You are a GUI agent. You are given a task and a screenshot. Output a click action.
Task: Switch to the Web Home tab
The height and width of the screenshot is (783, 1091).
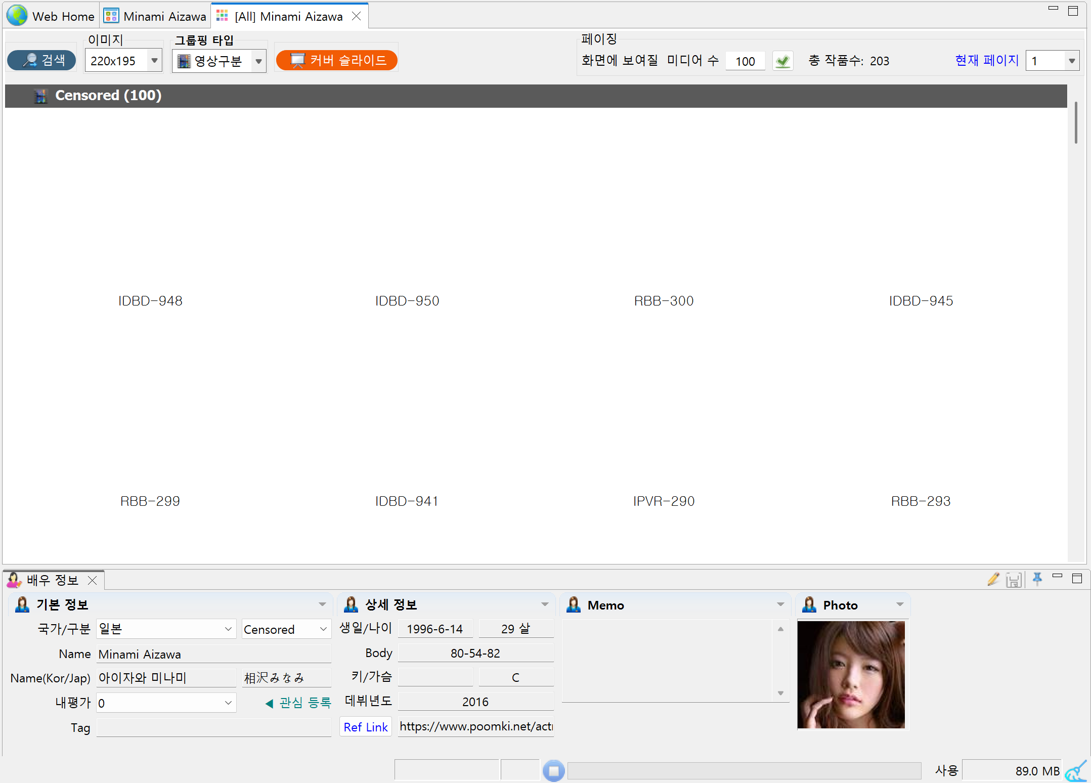(63, 16)
